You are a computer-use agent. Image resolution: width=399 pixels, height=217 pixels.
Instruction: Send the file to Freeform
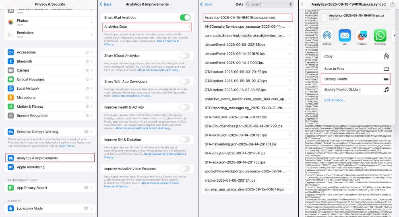[362, 36]
